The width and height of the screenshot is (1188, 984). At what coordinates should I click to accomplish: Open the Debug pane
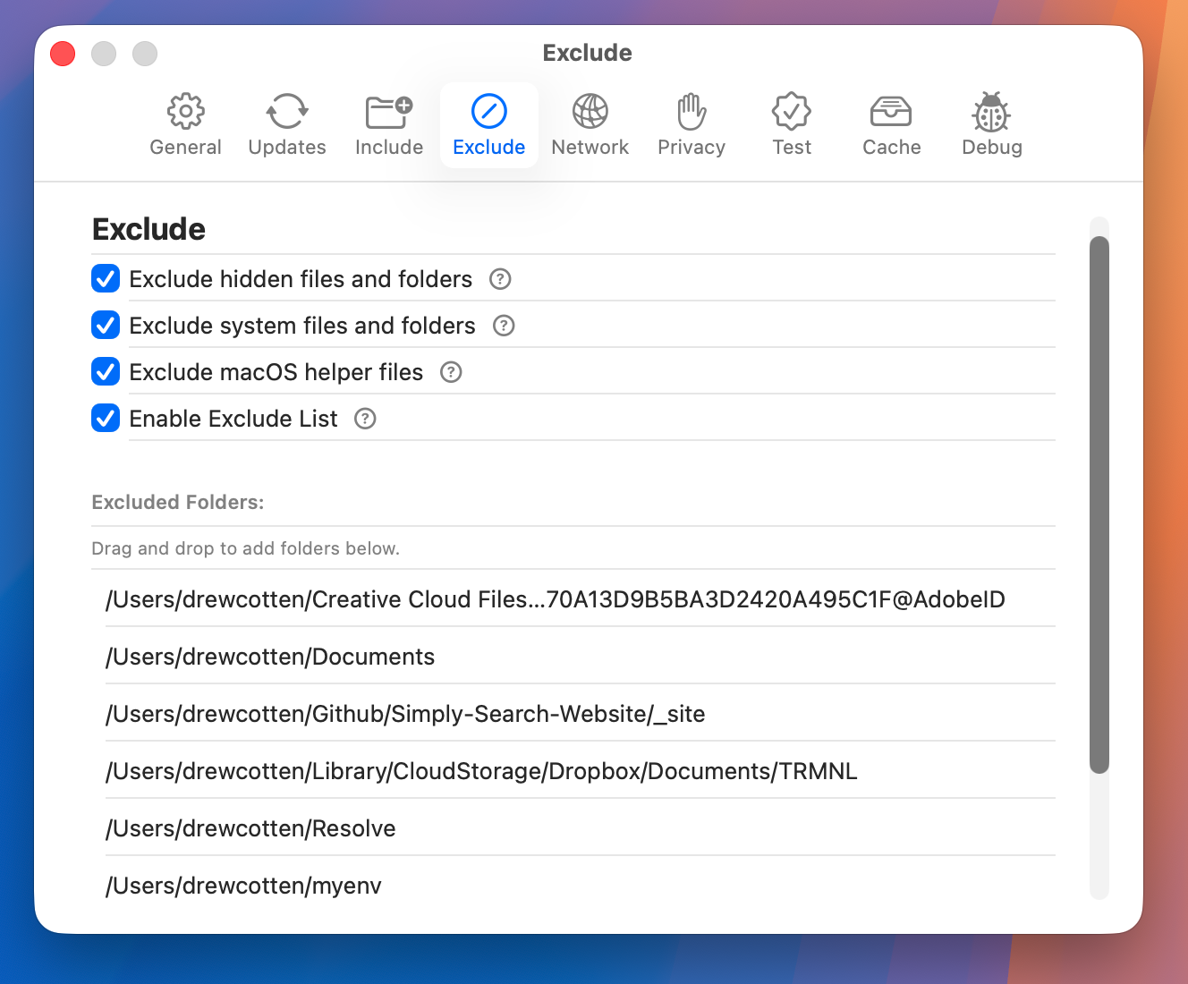click(x=991, y=123)
